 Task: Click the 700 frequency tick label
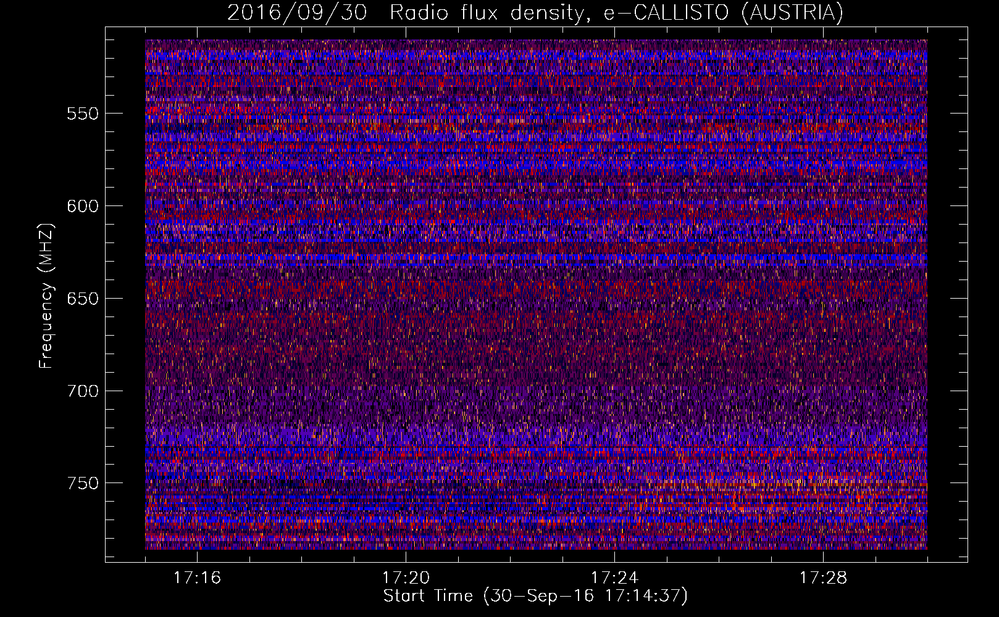coord(83,391)
